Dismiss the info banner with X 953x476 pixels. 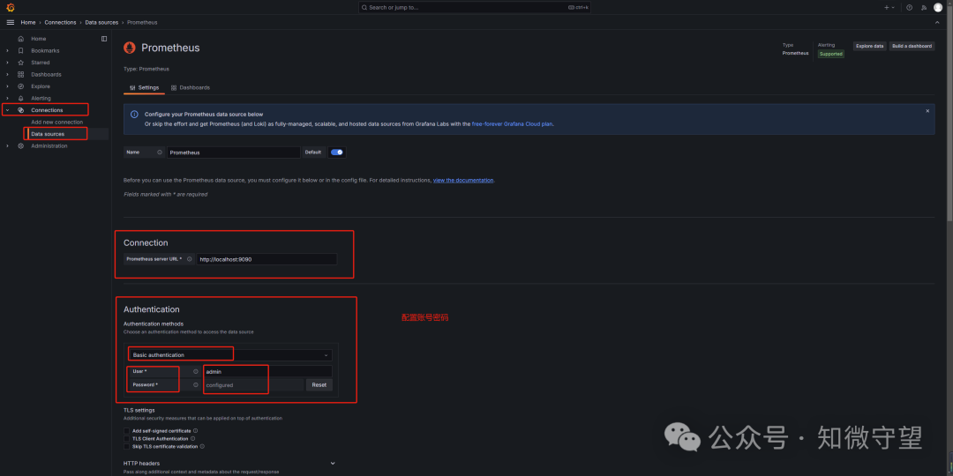pyautogui.click(x=927, y=111)
